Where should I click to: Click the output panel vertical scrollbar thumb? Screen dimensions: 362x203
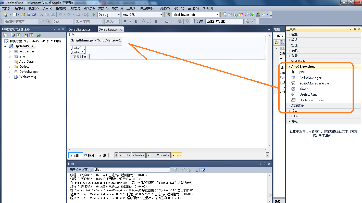(269, 195)
